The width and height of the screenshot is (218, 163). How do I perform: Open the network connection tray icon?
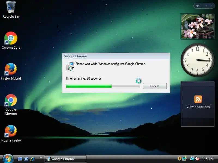point(192,158)
